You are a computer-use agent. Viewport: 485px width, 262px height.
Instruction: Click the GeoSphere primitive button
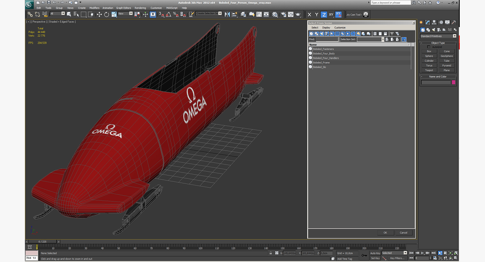click(447, 56)
